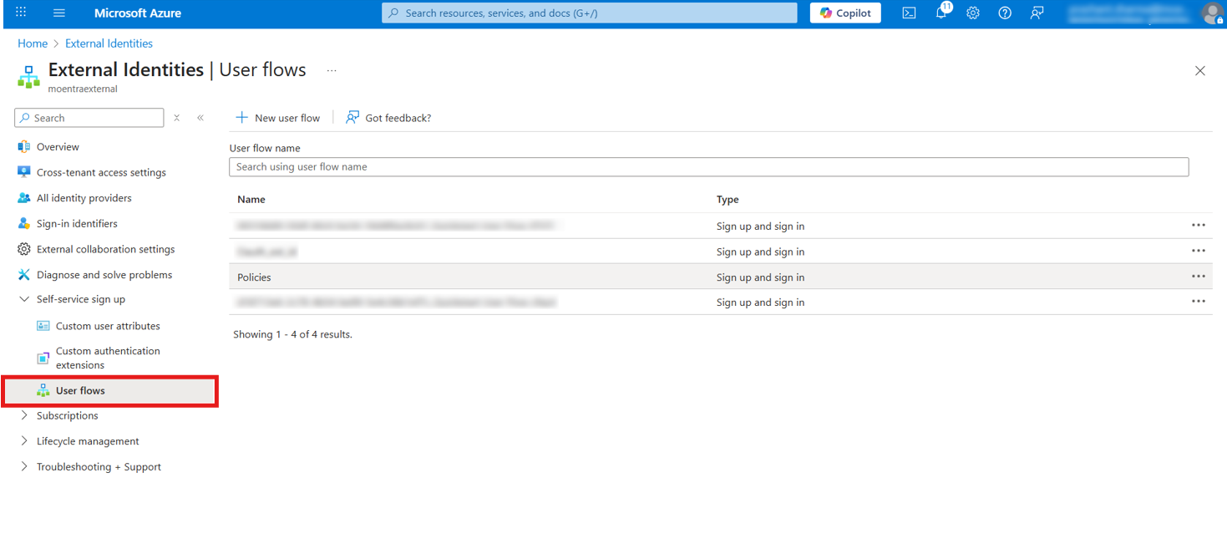Open the feedback icon in the top bar
This screenshot has height=539, width=1227.
click(1036, 13)
